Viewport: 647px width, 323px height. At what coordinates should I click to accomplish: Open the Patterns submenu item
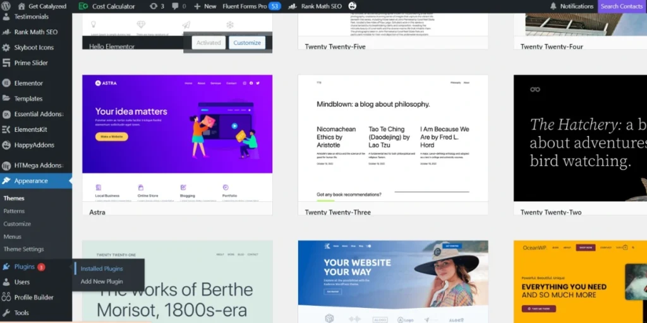(x=14, y=211)
